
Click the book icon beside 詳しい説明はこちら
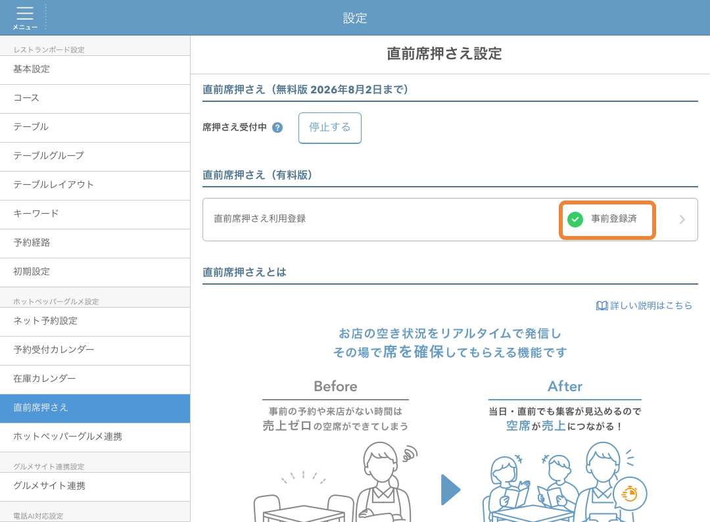601,306
